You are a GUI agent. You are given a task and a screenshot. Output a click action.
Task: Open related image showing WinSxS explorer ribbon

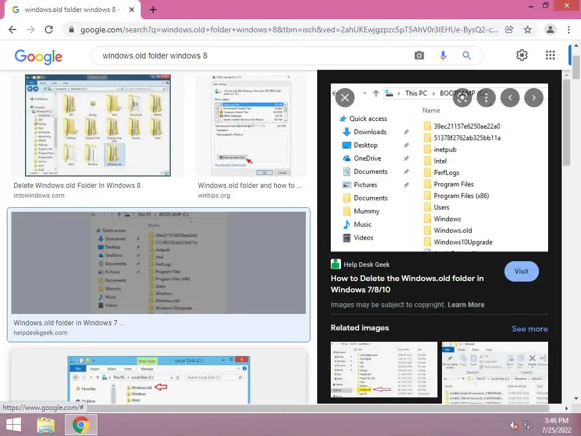[495, 372]
